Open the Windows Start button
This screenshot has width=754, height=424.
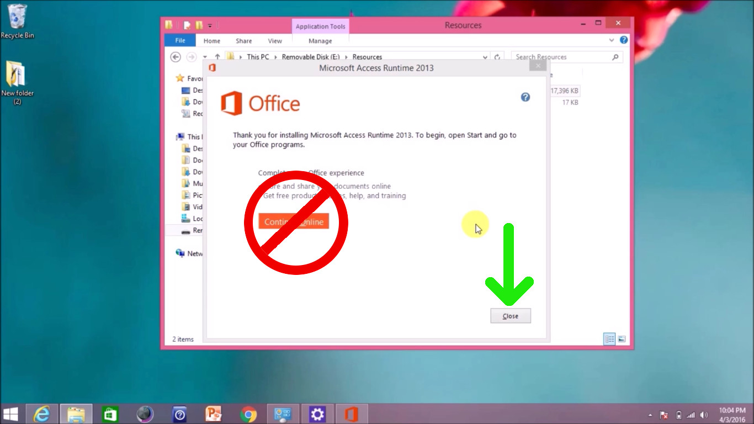pyautogui.click(x=10, y=414)
